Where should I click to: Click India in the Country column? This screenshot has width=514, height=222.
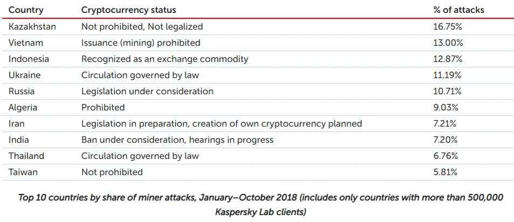pyautogui.click(x=19, y=140)
